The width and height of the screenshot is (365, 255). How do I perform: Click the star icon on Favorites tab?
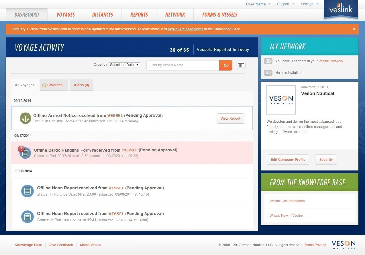(44, 85)
